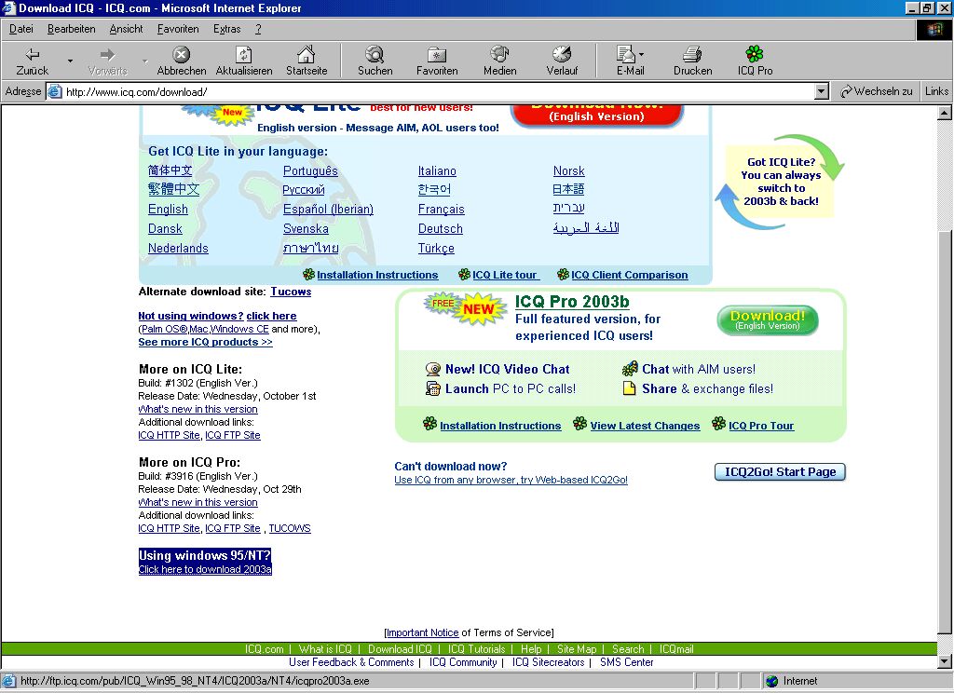The width and height of the screenshot is (954, 693).
Task: Click the phone icon next to Launch PC to PC calls
Action: [x=432, y=388]
